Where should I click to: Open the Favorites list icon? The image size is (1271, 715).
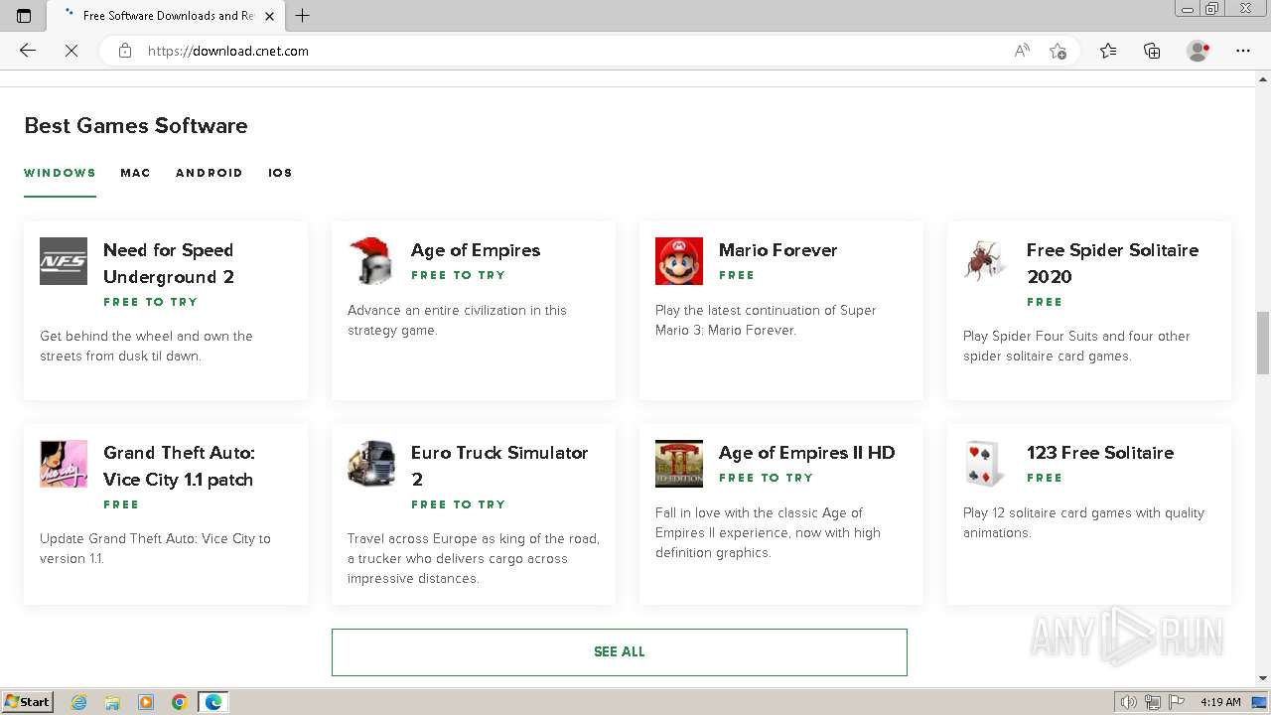[x=1108, y=51]
